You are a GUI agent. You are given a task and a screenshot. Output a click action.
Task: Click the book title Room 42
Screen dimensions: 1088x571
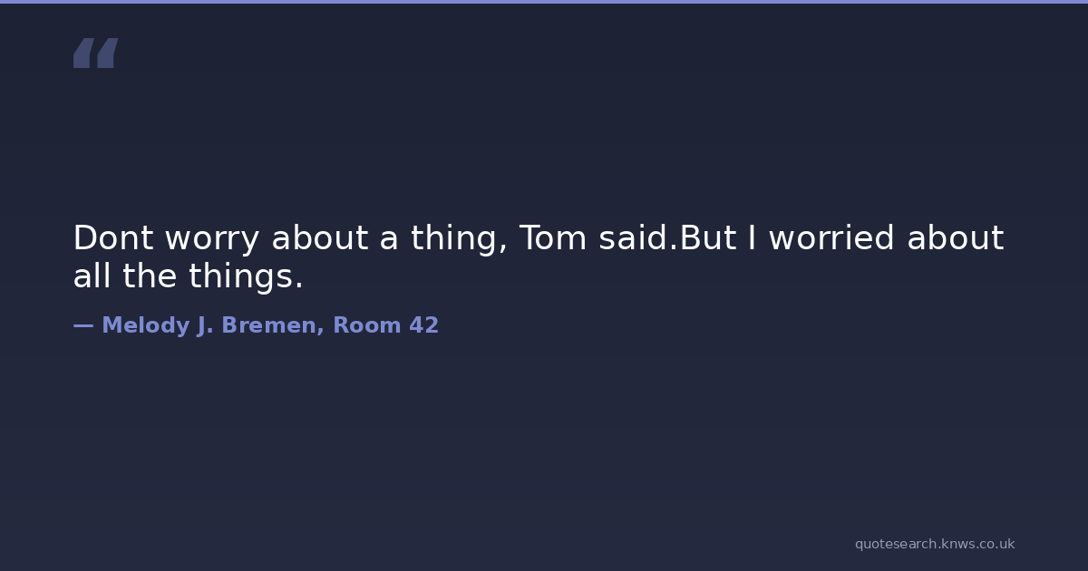pos(385,325)
